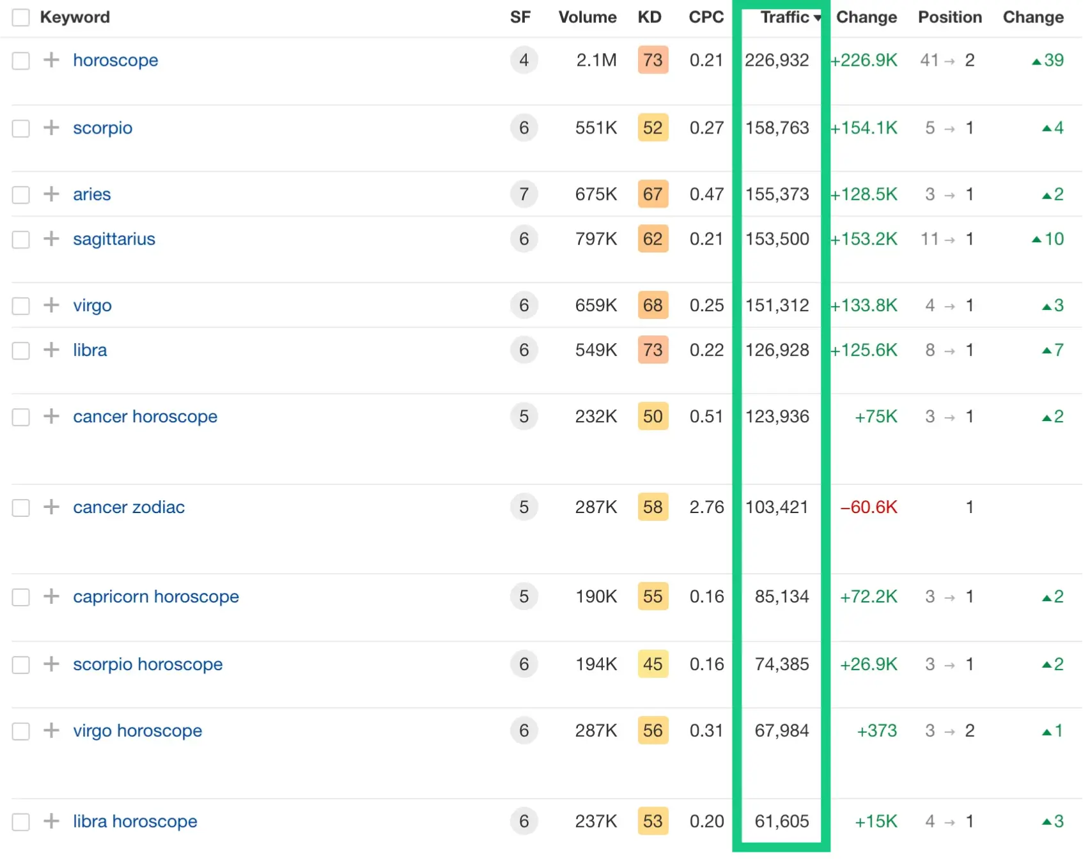Image resolution: width=1083 pixels, height=860 pixels.
Task: Expand the virgo keyword plus icon
Action: tap(51, 305)
